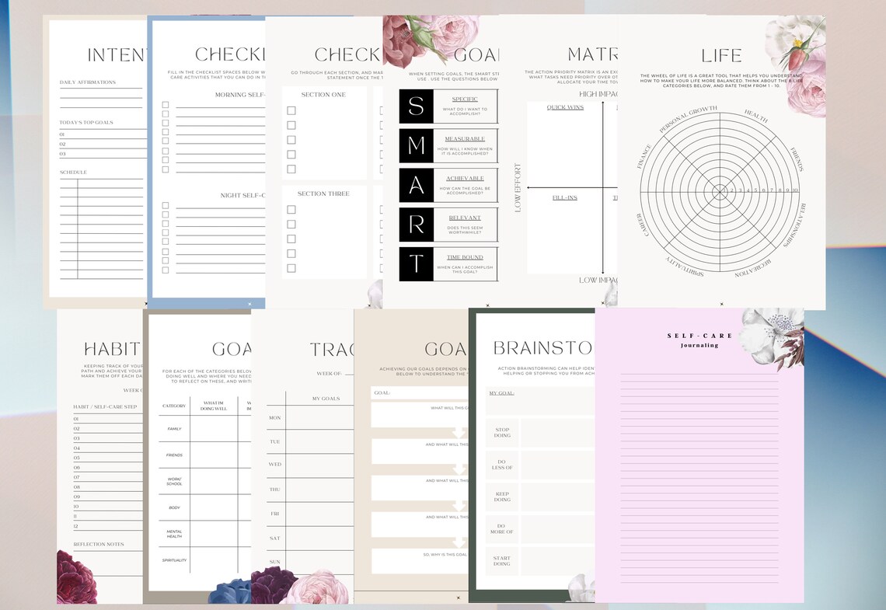The width and height of the screenshot is (886, 610).
Task: Click the arrow above "So, why is this goal" line
Action: [x=458, y=542]
